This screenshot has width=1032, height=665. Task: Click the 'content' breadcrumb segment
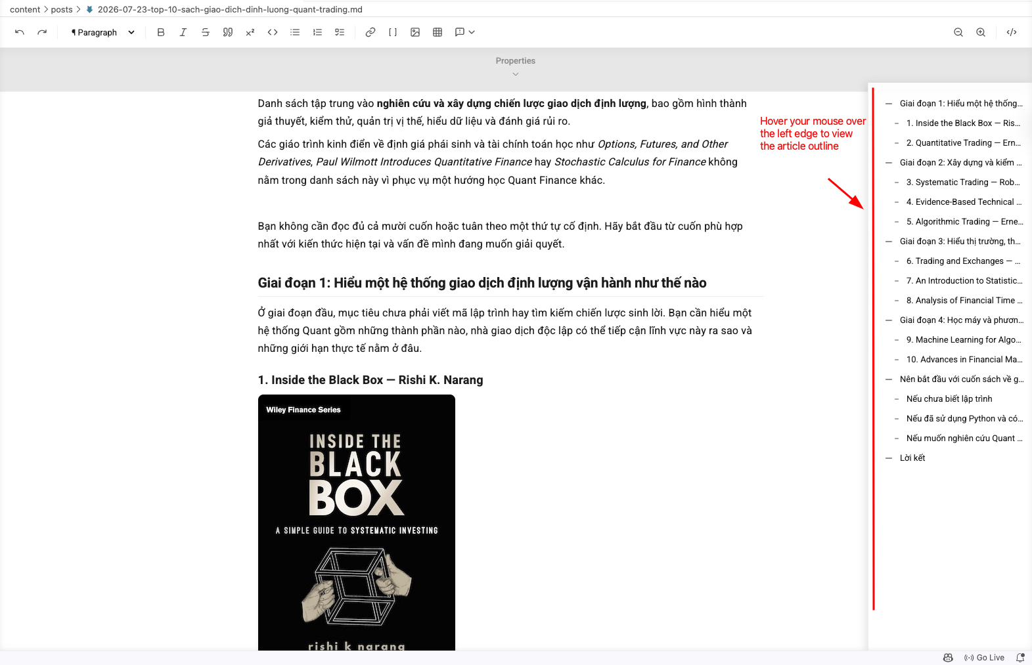click(25, 9)
